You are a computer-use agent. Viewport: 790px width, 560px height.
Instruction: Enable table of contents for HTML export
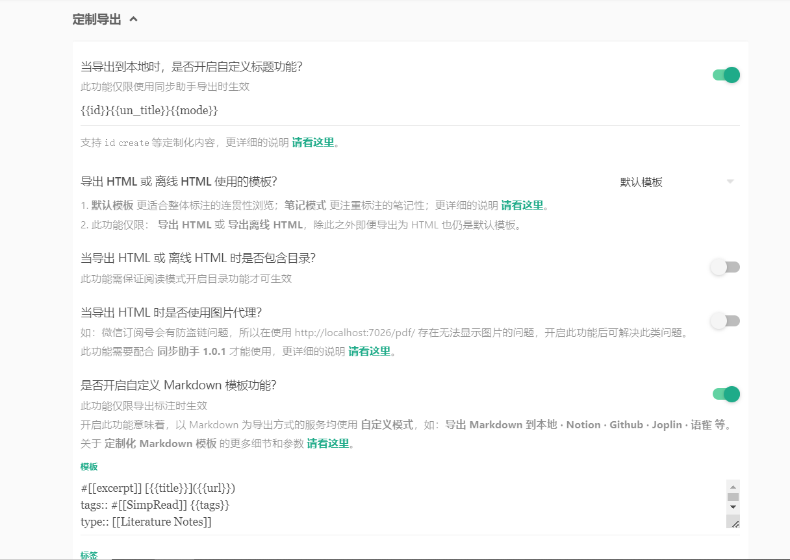[x=724, y=267]
